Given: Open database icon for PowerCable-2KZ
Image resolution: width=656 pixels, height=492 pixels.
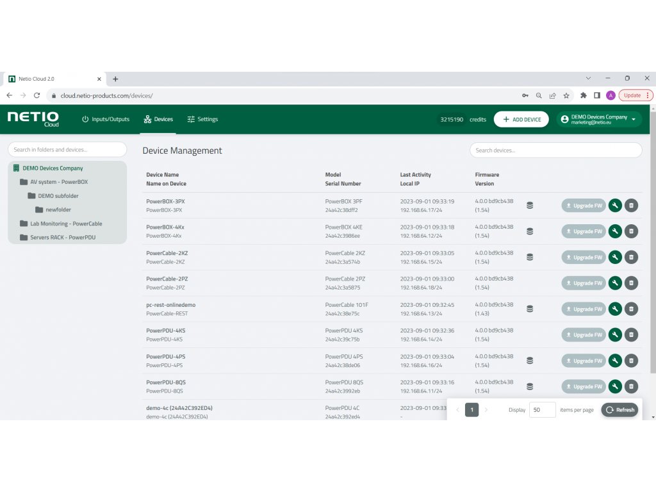Looking at the screenshot, I should tap(530, 258).
